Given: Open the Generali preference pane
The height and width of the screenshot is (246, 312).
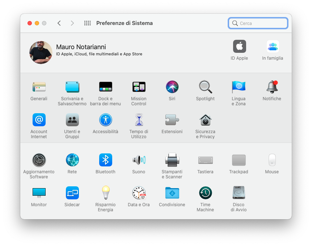Looking at the screenshot, I should click(39, 87).
